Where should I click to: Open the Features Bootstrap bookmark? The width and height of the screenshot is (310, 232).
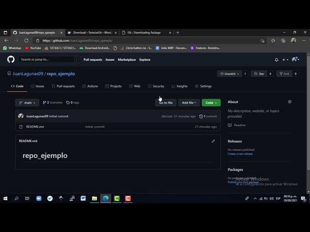205,48
